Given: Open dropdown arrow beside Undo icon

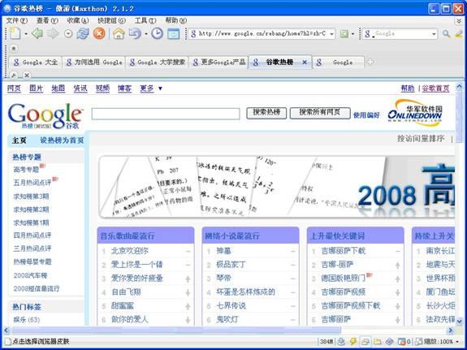Looking at the screenshot, I should [x=146, y=34].
